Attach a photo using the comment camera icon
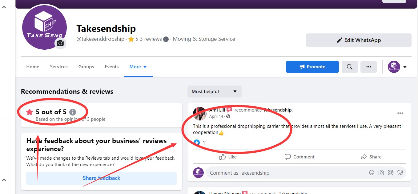This screenshot has height=194, width=418. click(x=381, y=173)
